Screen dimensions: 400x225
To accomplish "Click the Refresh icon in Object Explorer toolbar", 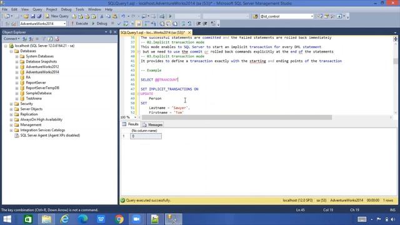I will [50, 39].
